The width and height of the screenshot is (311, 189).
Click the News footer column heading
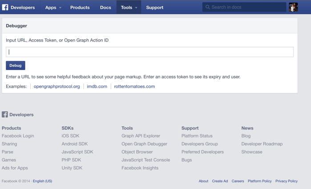click(x=247, y=128)
